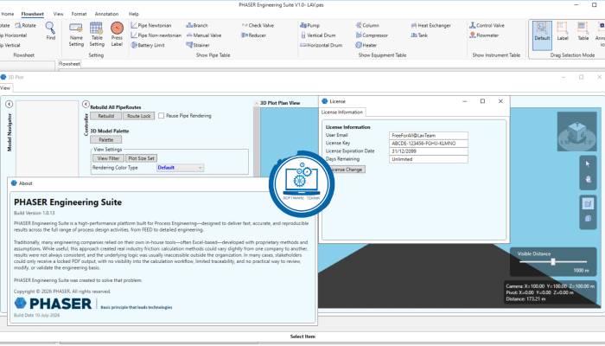Open the main View ribbon tab
Viewport: 605px width, 346px height.
(58, 14)
